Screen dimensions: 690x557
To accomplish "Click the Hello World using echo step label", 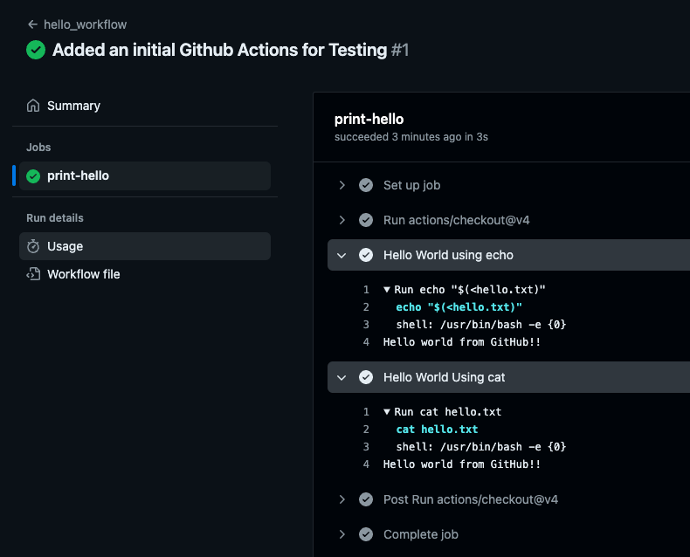I will point(448,255).
